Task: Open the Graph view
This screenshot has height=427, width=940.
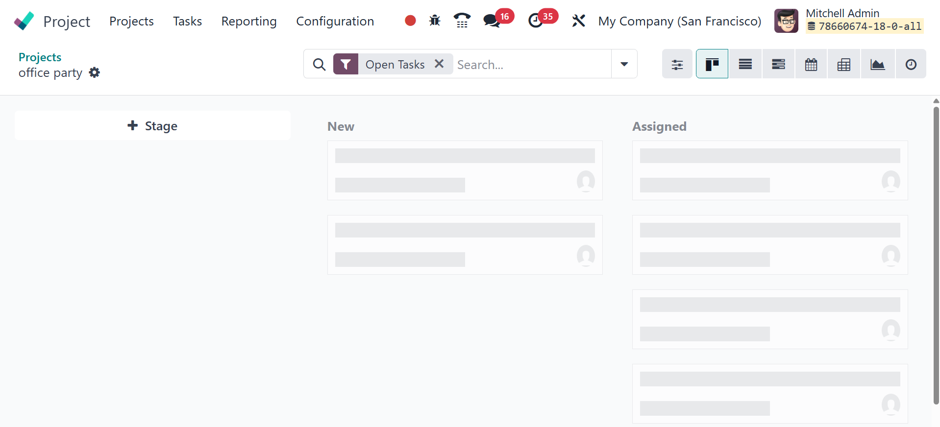Action: [877, 64]
